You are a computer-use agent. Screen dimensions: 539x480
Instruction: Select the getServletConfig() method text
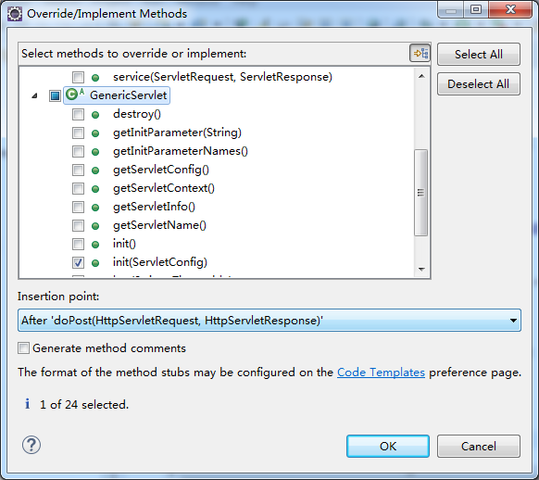point(161,170)
